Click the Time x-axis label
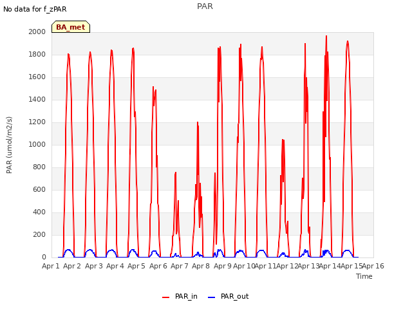The width and height of the screenshot is (412, 309). [x=364, y=276]
